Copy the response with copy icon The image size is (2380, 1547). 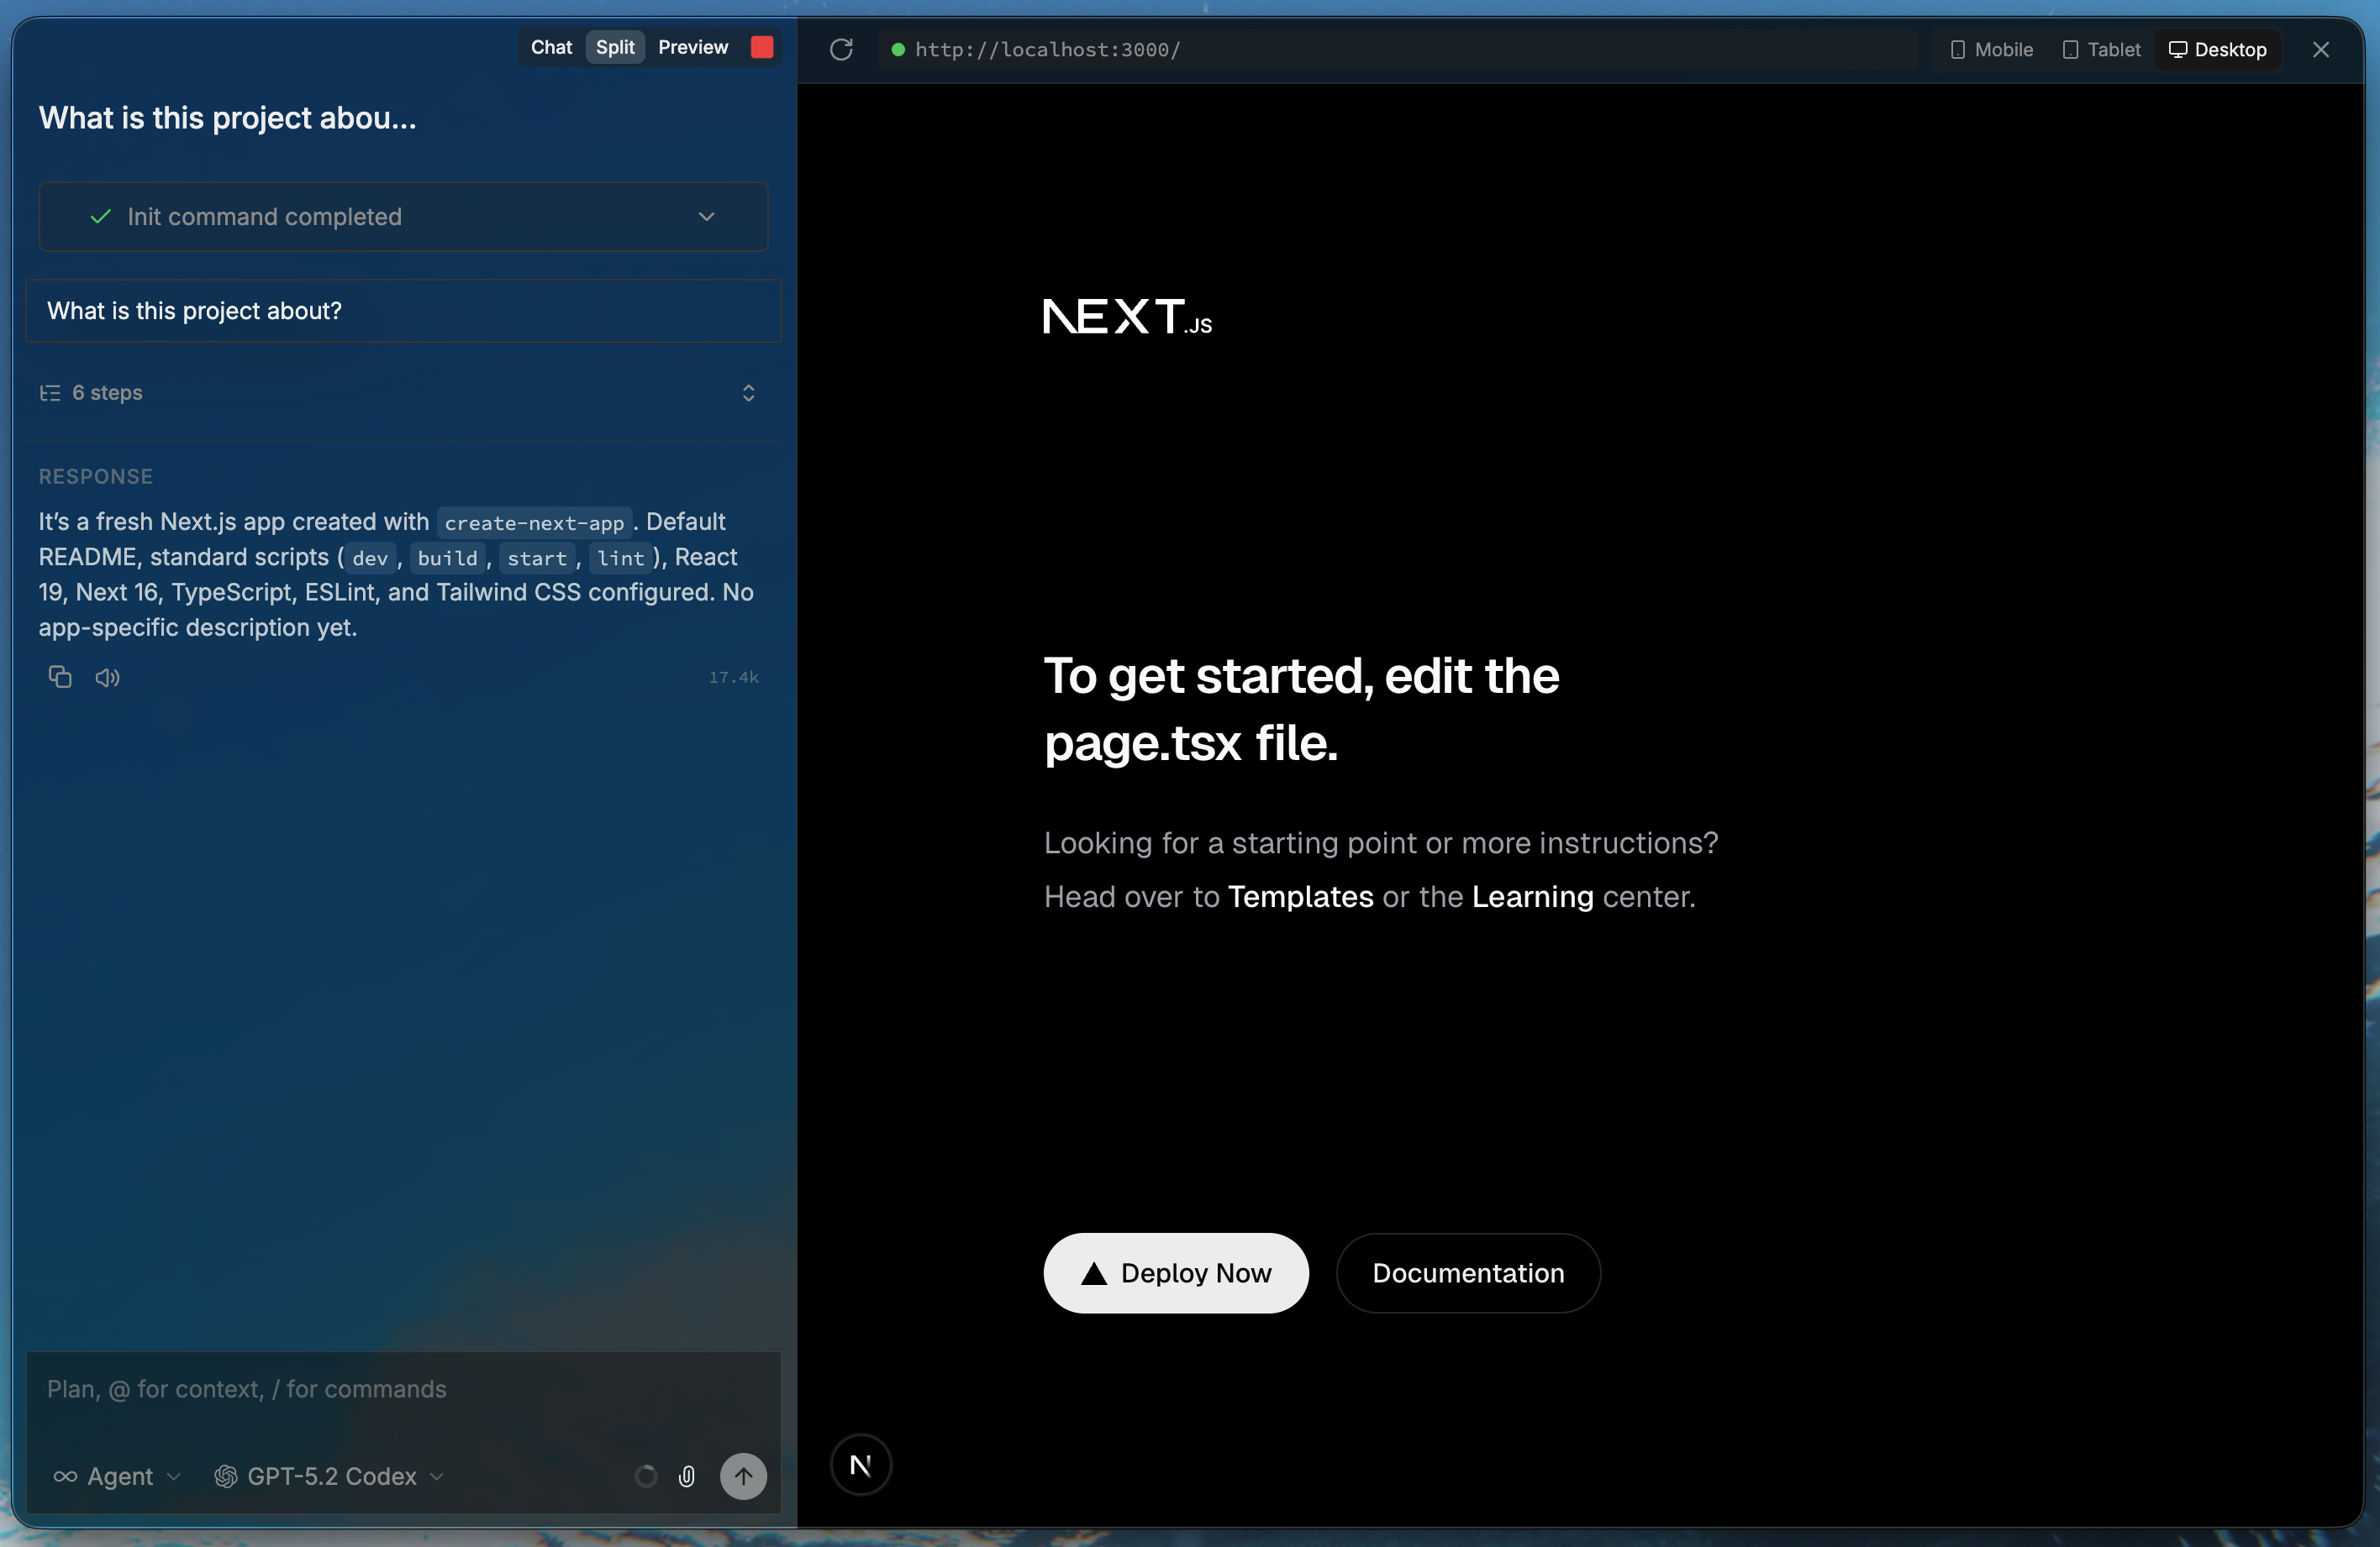click(x=60, y=677)
